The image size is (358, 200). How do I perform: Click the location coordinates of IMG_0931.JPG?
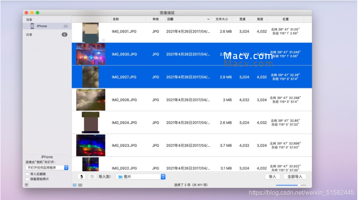[x=285, y=32]
